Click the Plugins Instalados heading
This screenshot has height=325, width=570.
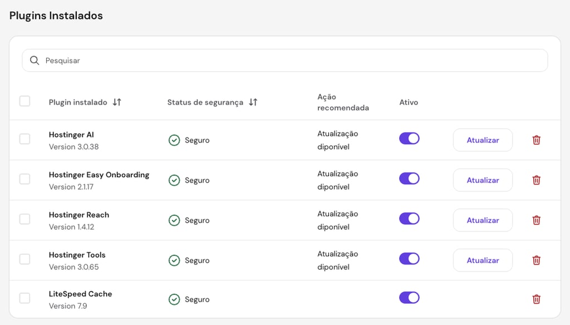pyautogui.click(x=56, y=16)
